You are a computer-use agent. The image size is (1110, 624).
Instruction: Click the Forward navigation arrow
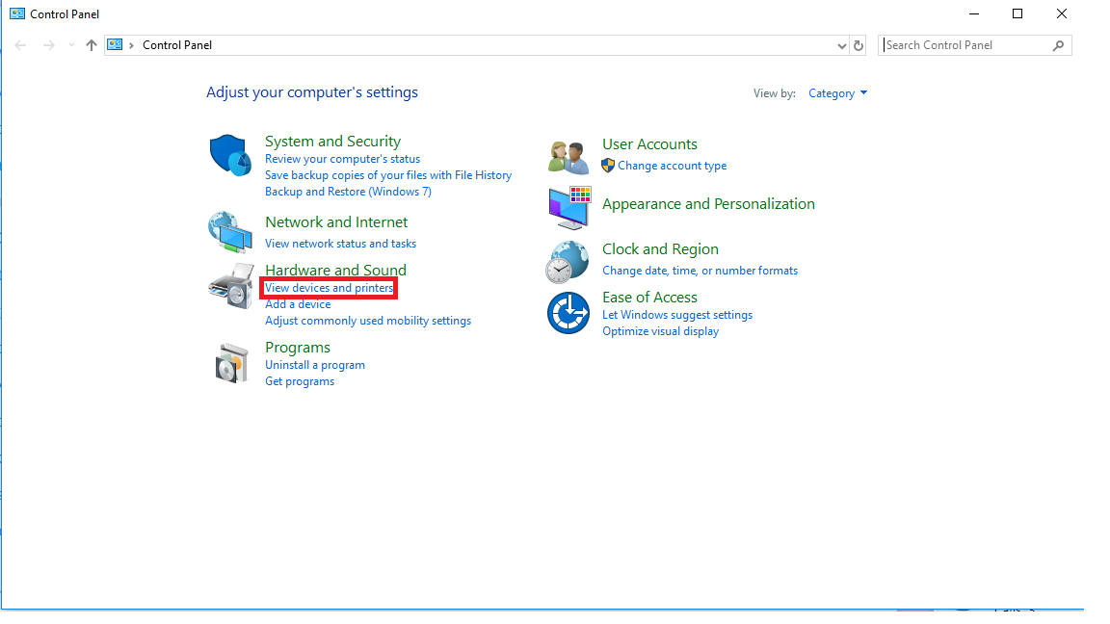tap(49, 45)
